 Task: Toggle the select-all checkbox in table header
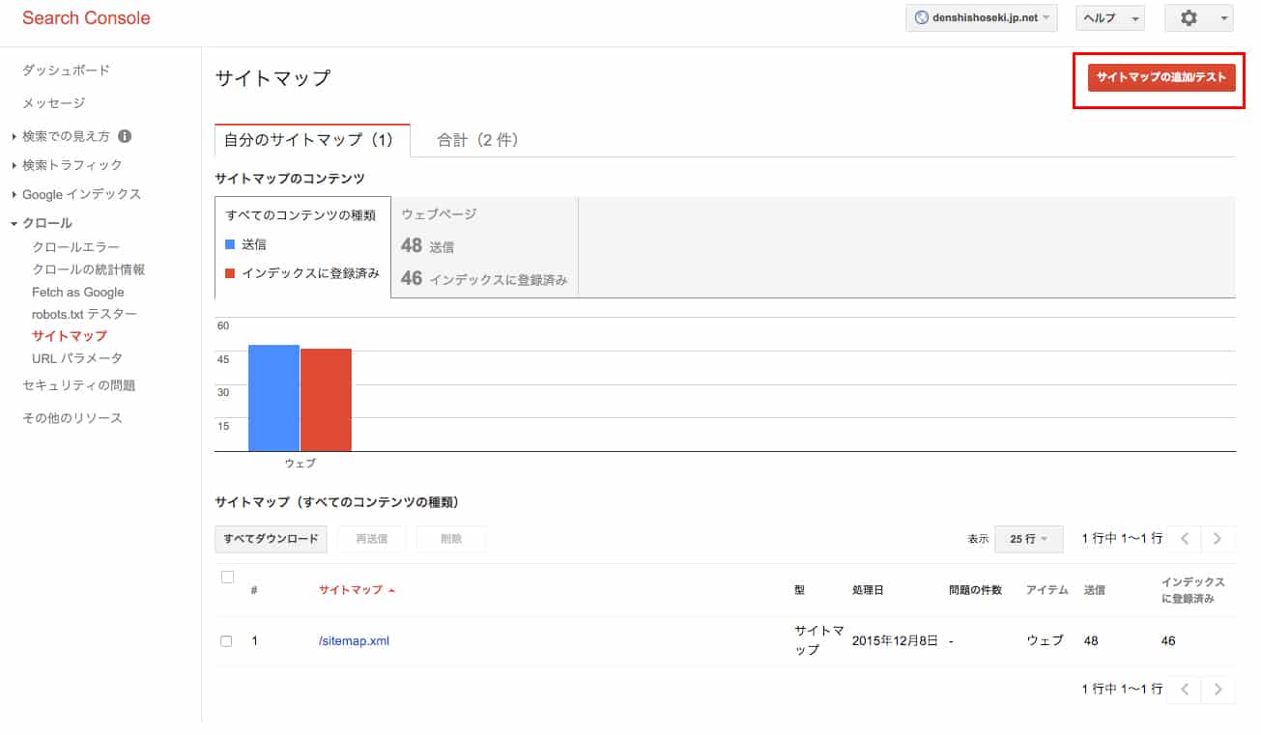228,577
